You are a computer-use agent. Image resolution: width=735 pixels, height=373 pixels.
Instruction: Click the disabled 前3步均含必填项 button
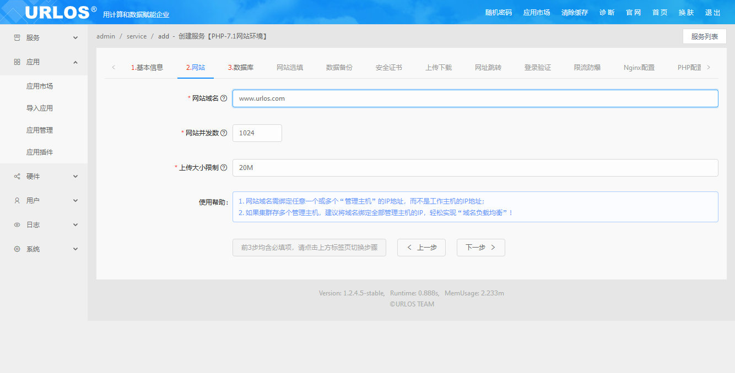point(309,248)
